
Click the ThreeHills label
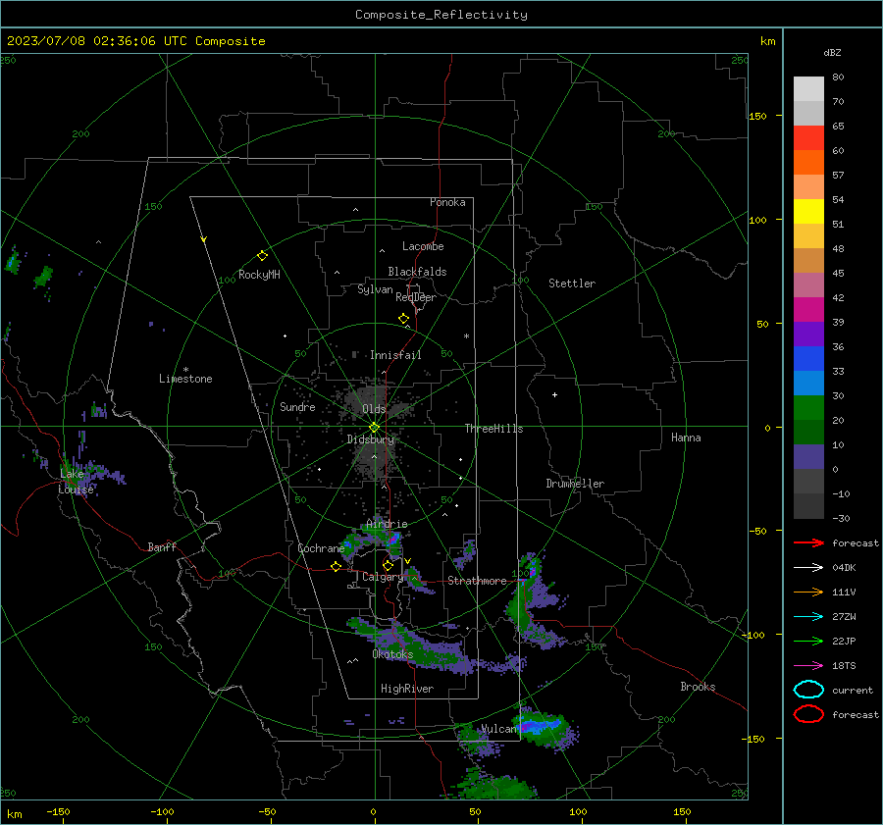pyautogui.click(x=493, y=429)
